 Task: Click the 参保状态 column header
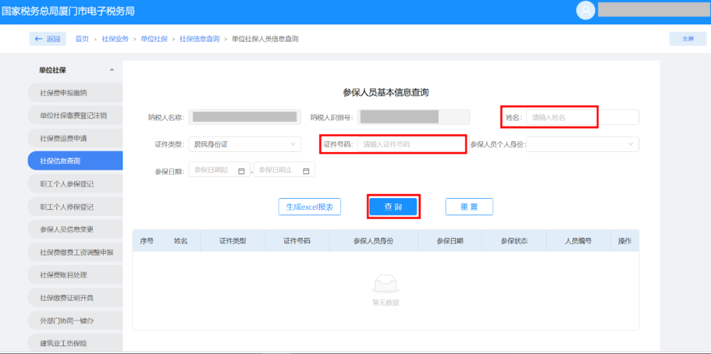[514, 241]
